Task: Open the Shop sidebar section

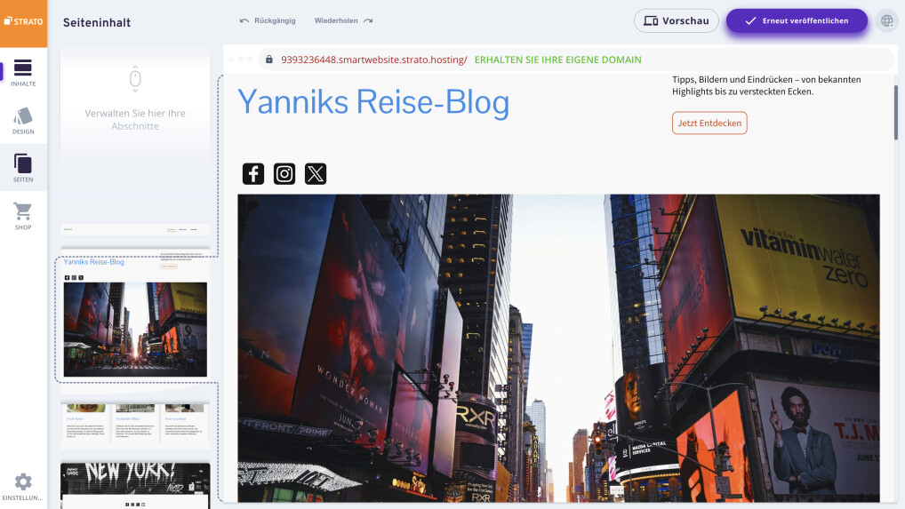Action: pyautogui.click(x=23, y=216)
